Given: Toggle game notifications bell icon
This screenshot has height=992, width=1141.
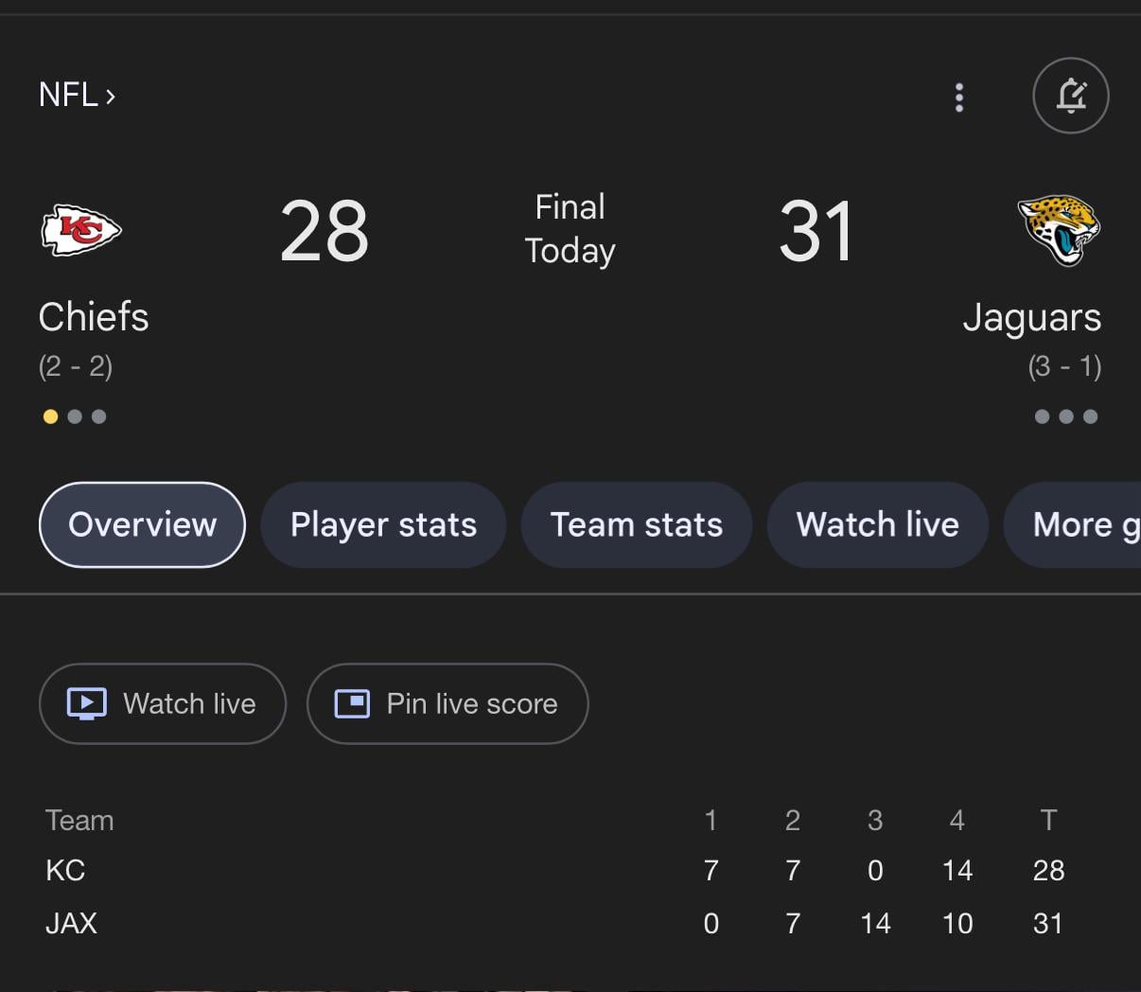Looking at the screenshot, I should tap(1070, 96).
